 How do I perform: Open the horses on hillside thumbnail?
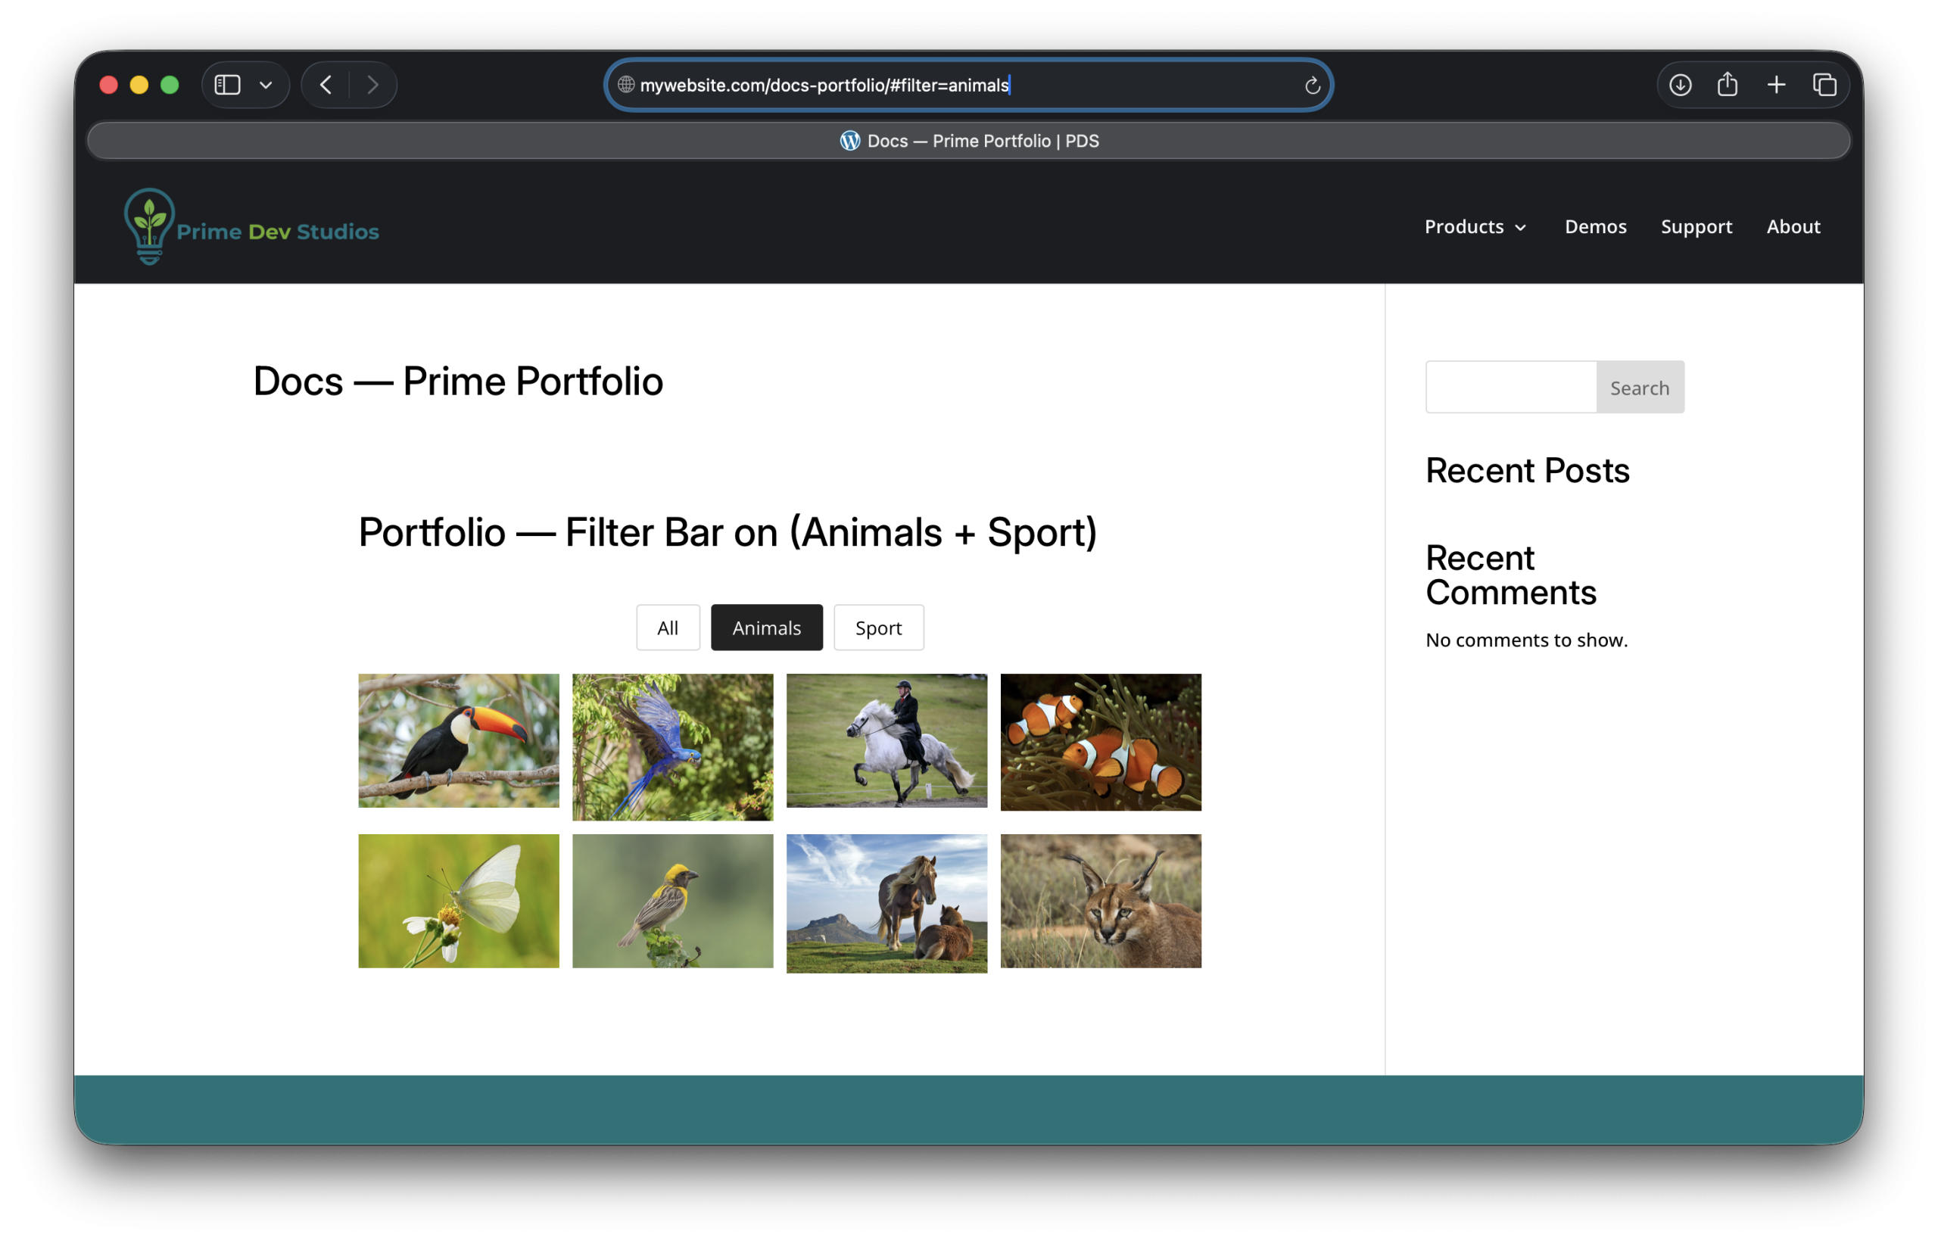[x=886, y=904]
